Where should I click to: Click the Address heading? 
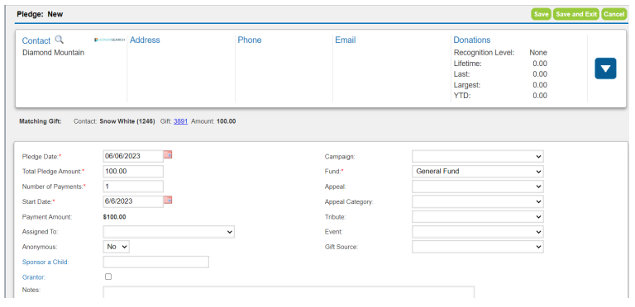(x=145, y=40)
